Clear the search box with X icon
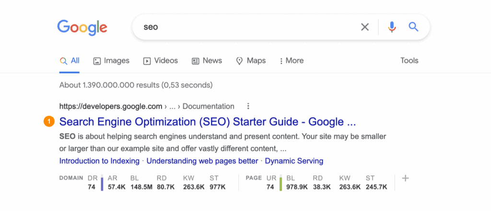This screenshot has height=213, width=491. click(365, 27)
